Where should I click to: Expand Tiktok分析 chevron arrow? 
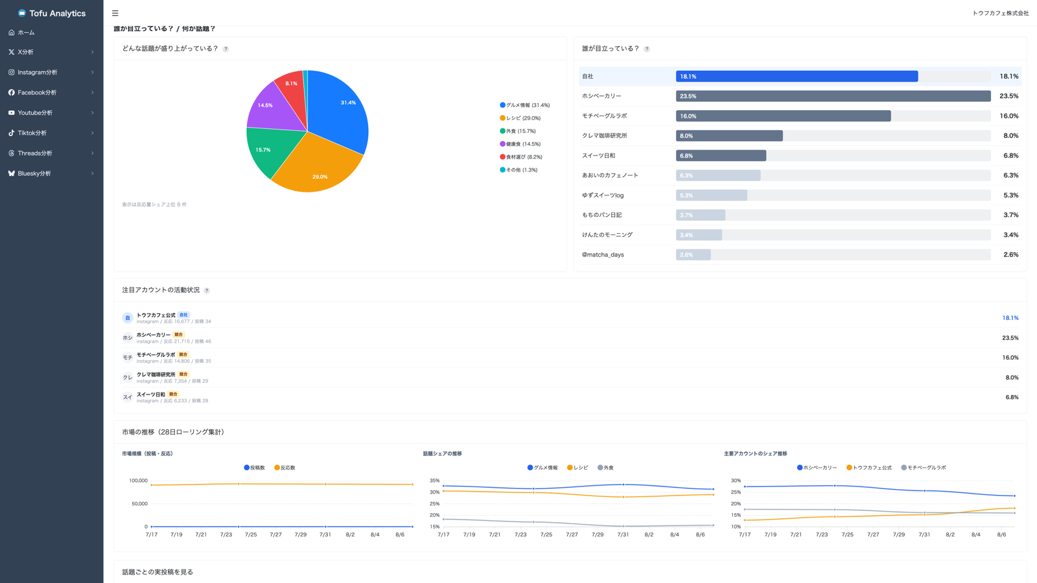[x=92, y=133]
